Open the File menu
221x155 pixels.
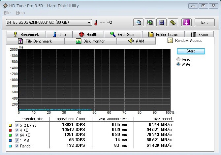(x=7, y=13)
